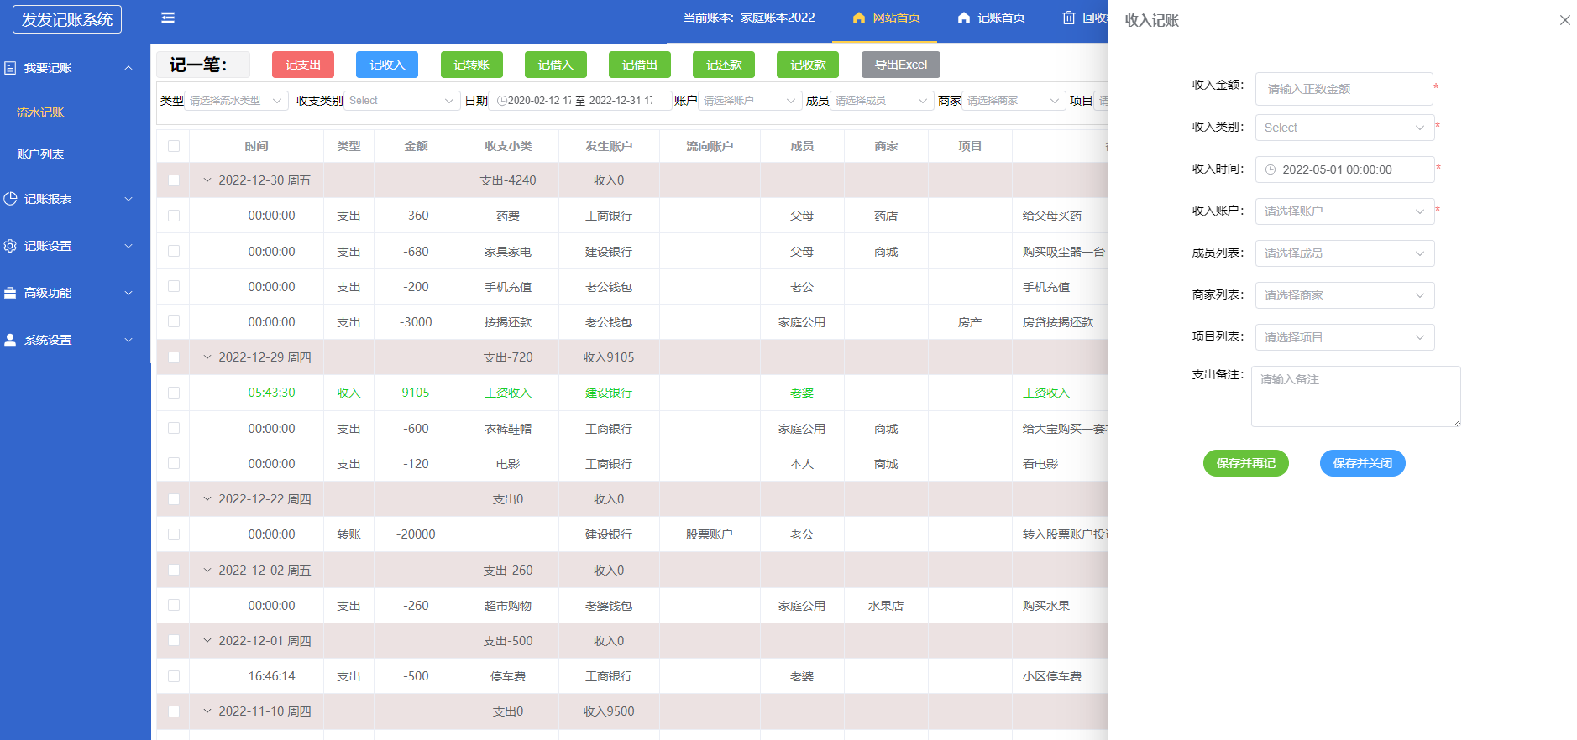Click the 发发记账系统 logo

point(67,19)
